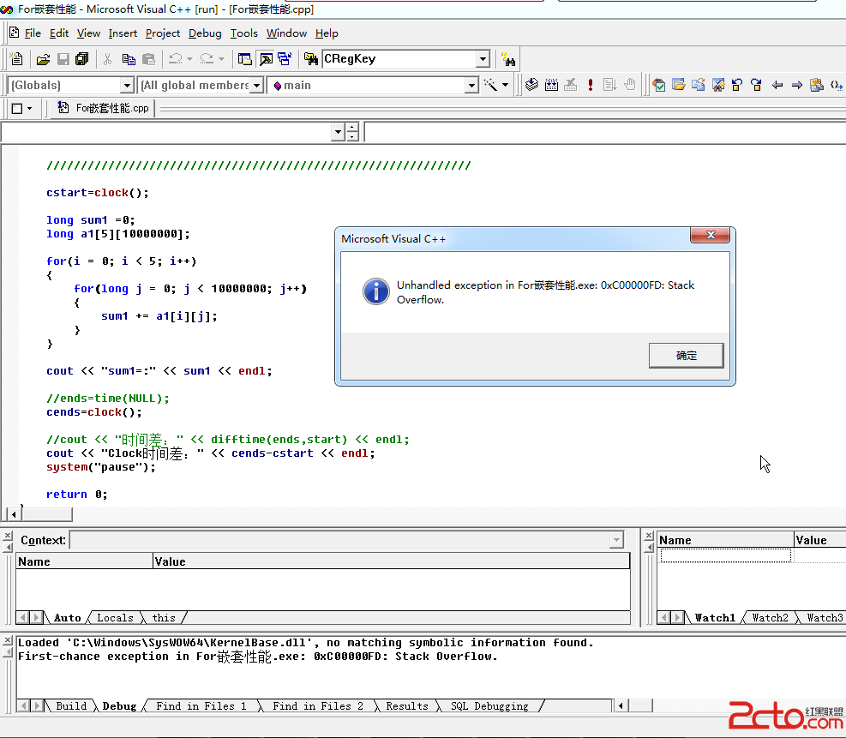
Task: Switch to the this tab
Action: pos(164,618)
